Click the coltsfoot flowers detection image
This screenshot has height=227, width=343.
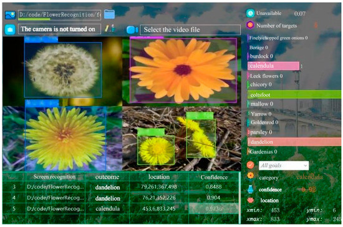point(181,139)
